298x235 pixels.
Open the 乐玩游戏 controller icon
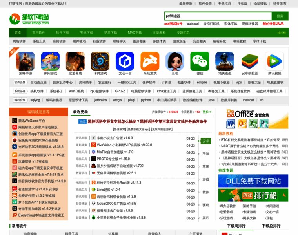pos(150,61)
